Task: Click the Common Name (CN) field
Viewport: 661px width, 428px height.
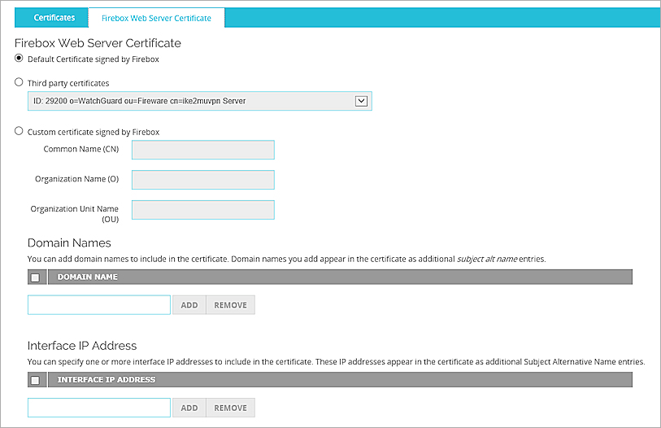Action: point(202,150)
